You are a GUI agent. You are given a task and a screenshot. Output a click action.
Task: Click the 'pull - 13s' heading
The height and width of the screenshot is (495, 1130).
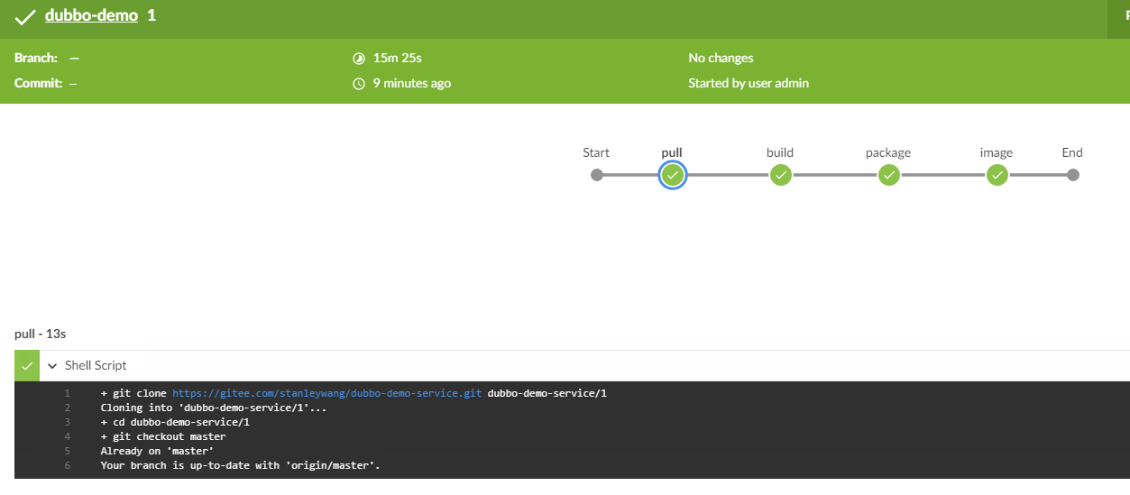pos(41,334)
